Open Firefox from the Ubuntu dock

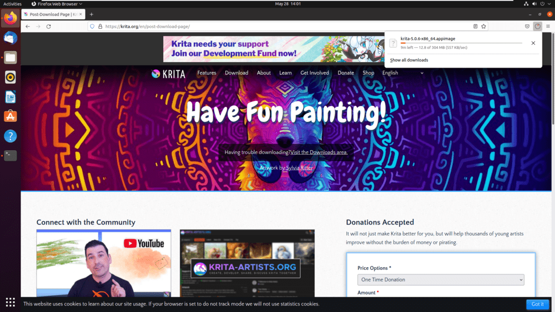(x=10, y=18)
